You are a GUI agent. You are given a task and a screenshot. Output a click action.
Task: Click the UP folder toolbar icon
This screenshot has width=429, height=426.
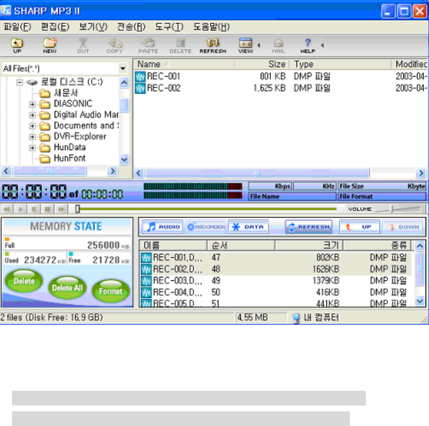pos(17,45)
